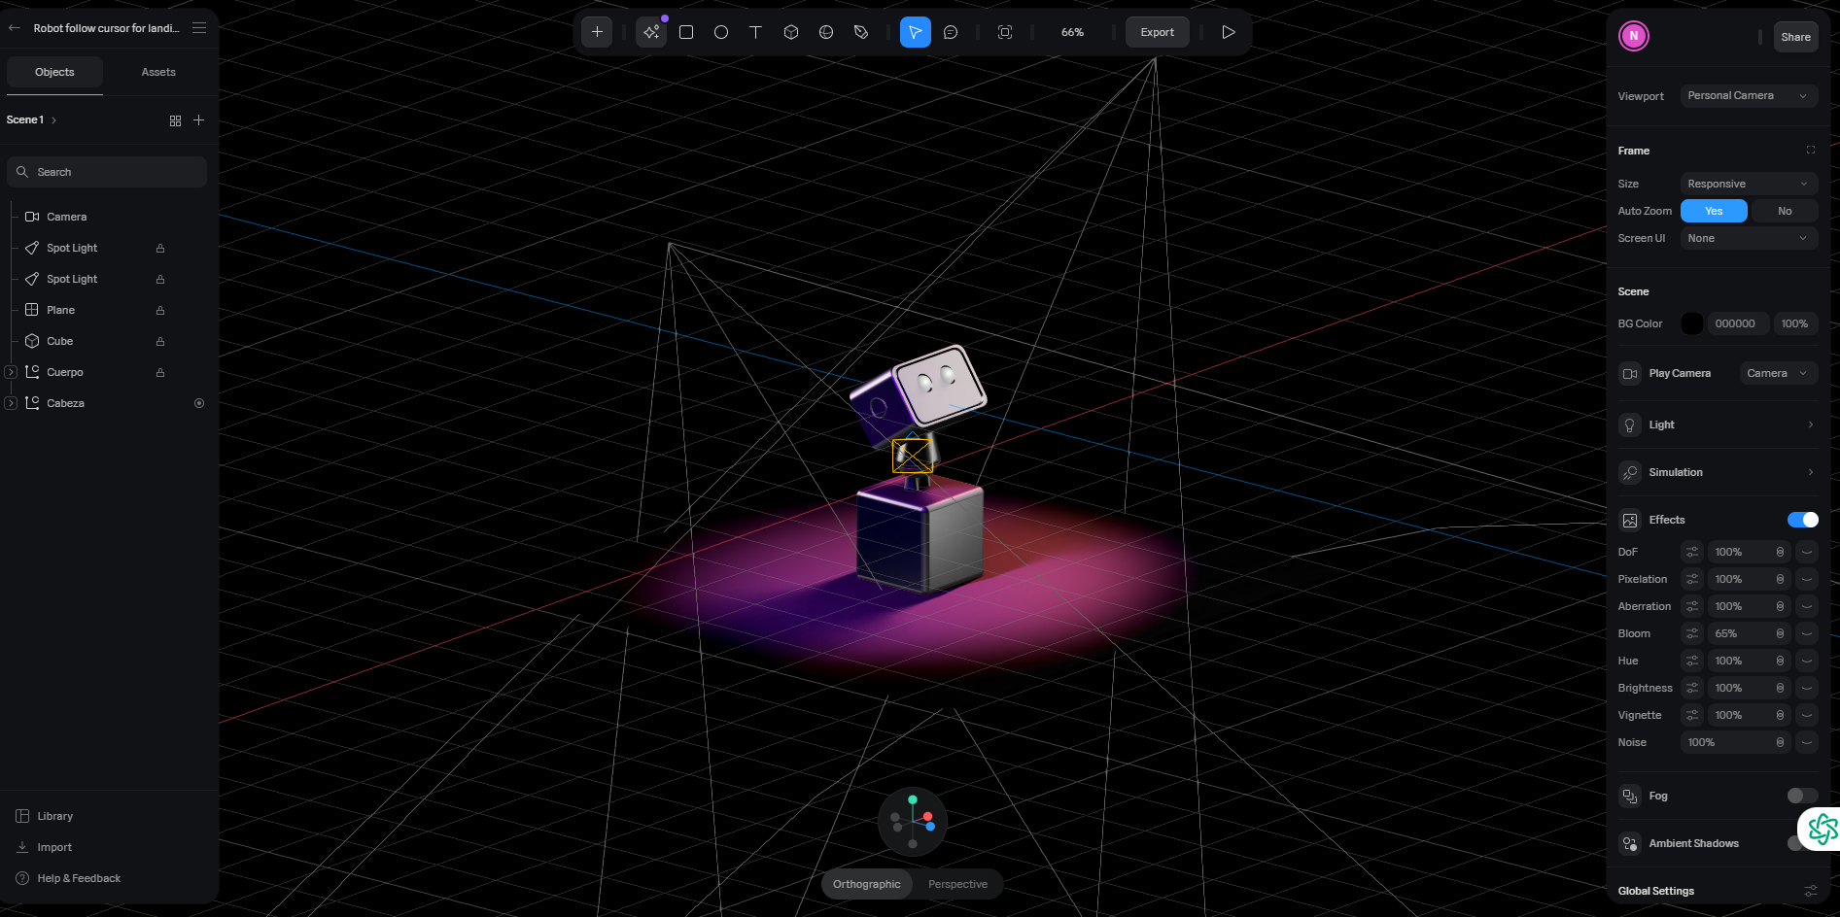Click the Frame expand icon

coord(1811,151)
